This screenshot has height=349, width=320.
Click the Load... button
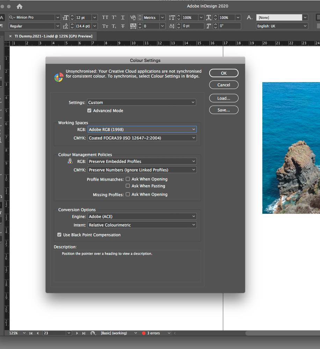click(x=224, y=98)
